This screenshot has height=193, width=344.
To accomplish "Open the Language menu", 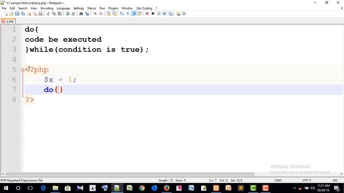I will [63, 9].
